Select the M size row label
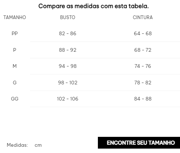The height and width of the screenshot is (153, 180). (x=15, y=66)
